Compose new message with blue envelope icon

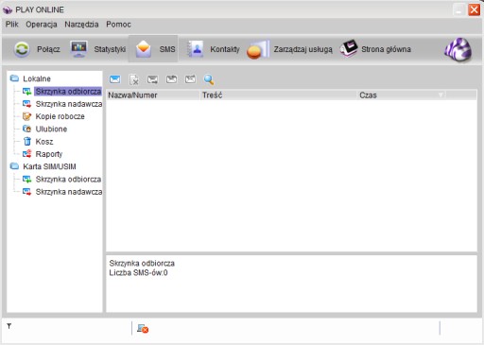point(114,79)
